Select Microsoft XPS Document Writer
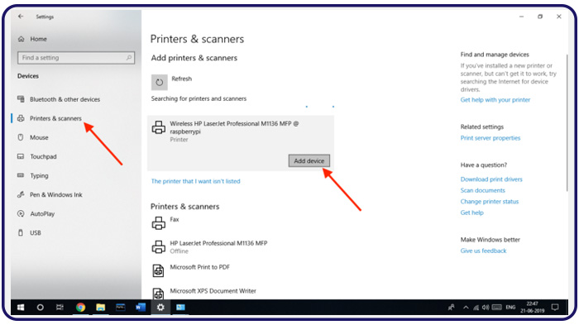 (x=203, y=294)
